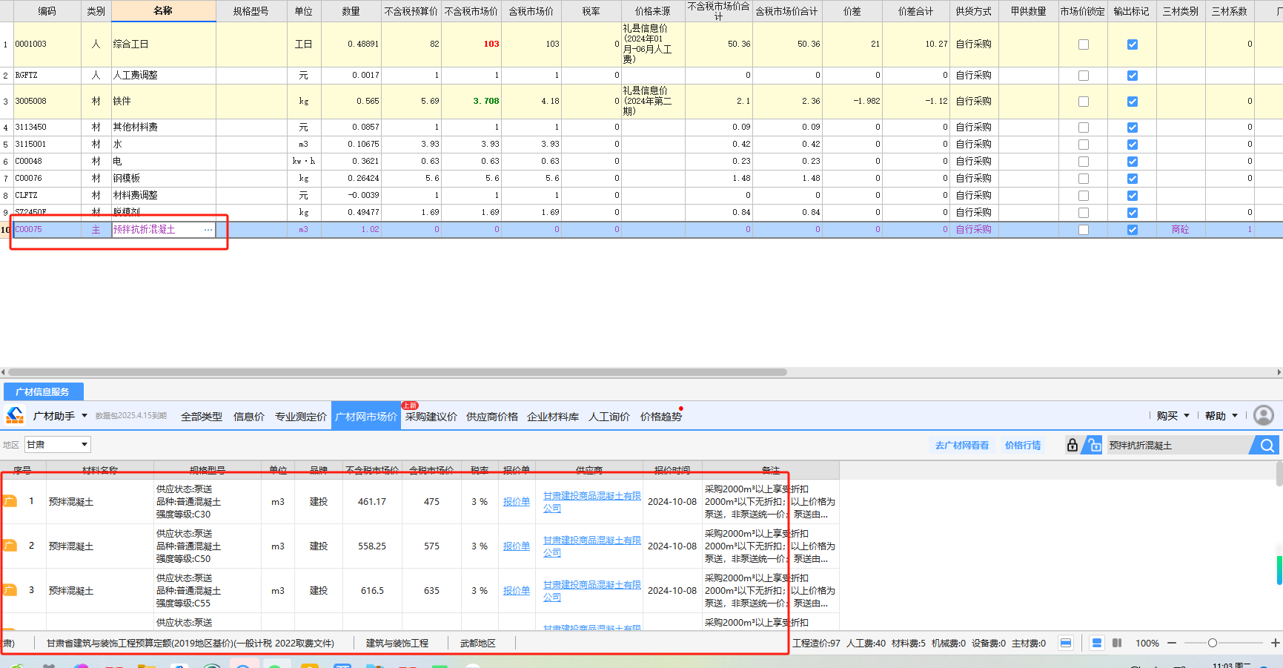Click 建筑与装饰工程 in the status bar
This screenshot has height=668, width=1283.
coord(397,643)
